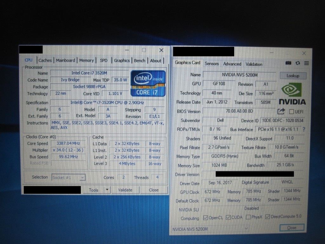Click the Close button in GPU-Z
The width and height of the screenshot is (325, 244).
point(292,227)
